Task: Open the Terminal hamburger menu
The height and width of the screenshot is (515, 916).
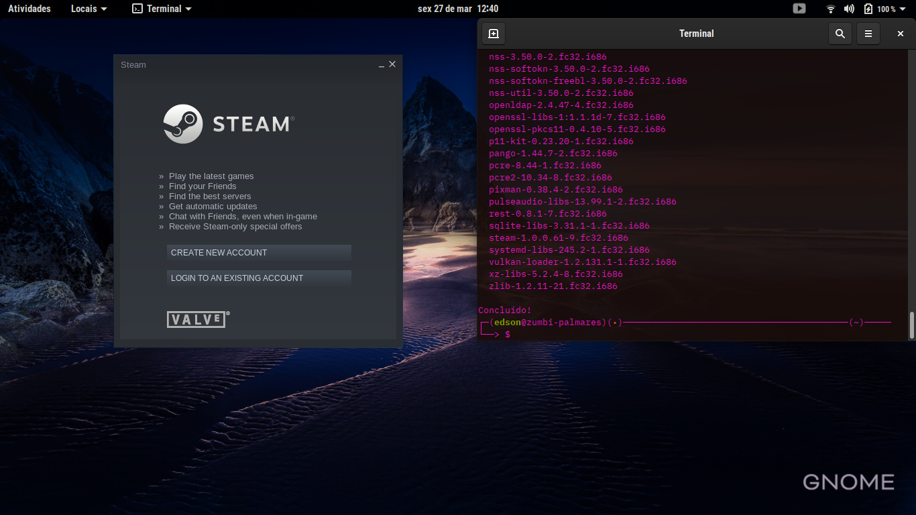Action: pos(868,34)
